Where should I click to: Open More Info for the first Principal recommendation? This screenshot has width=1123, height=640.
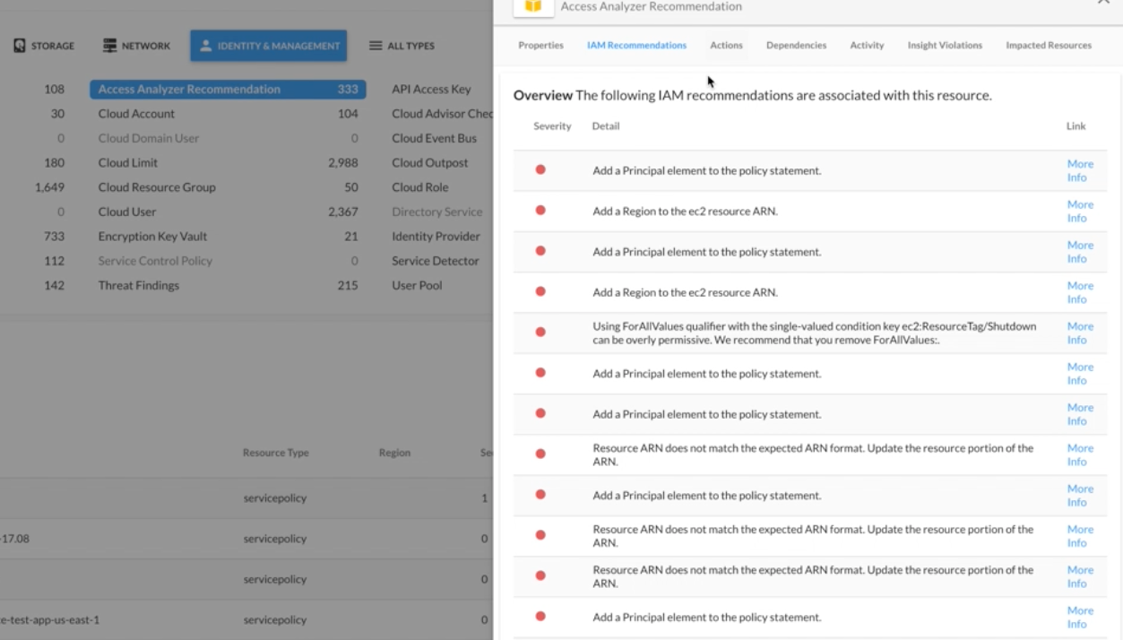[1080, 170]
